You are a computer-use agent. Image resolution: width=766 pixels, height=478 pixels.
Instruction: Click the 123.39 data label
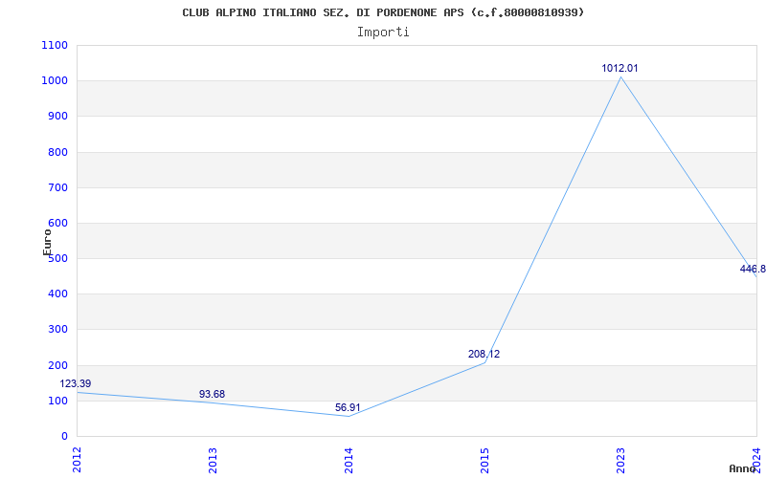coord(76,384)
